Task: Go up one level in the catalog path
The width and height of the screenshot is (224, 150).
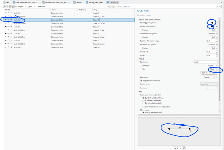Action: pyautogui.click(x=10, y=7)
